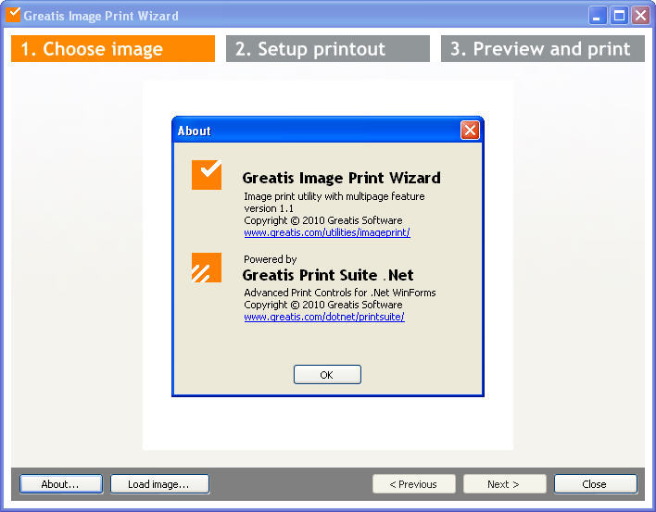Click the 'Powered by' label

click(271, 259)
